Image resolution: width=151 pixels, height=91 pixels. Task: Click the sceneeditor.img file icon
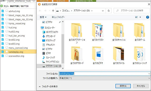point(3,56)
